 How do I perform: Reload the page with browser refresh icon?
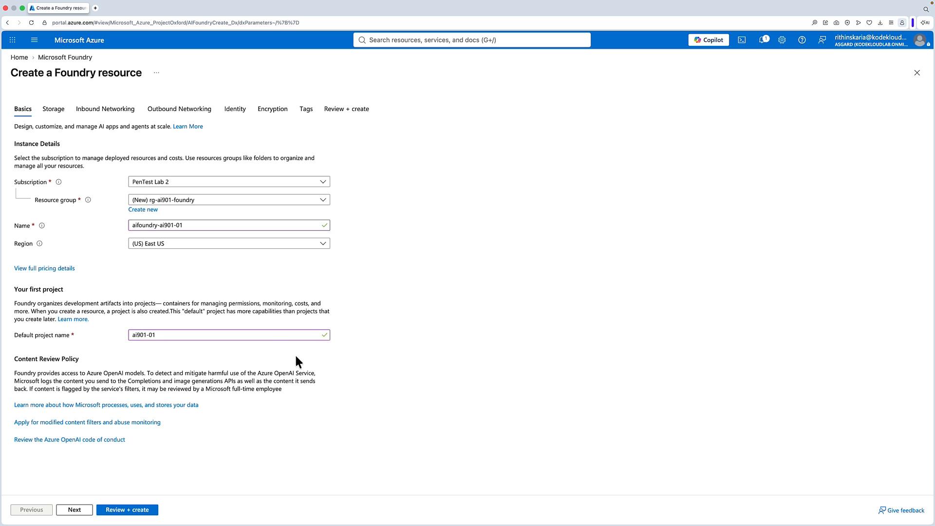coord(31,22)
